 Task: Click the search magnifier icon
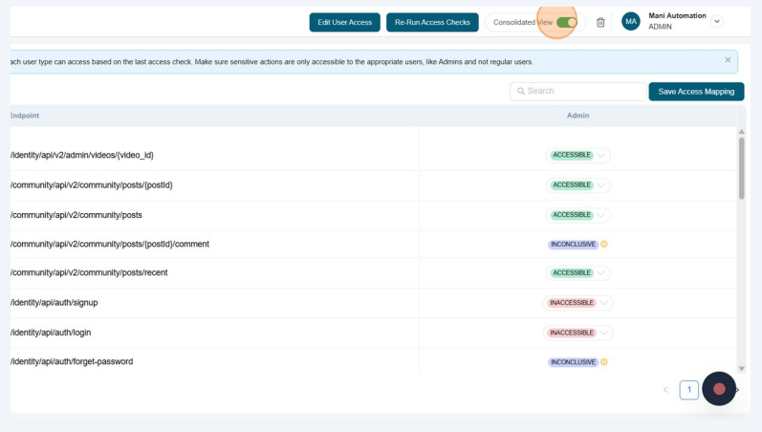pyautogui.click(x=521, y=92)
